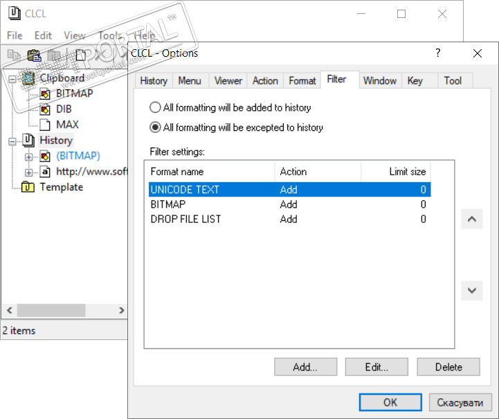Open the Tools menu

click(110, 35)
